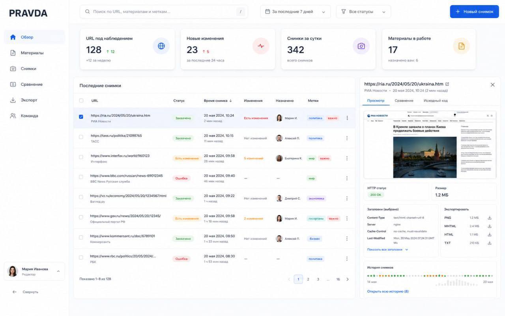Download the PNG export file
This screenshot has width=505, height=316.
click(490, 218)
